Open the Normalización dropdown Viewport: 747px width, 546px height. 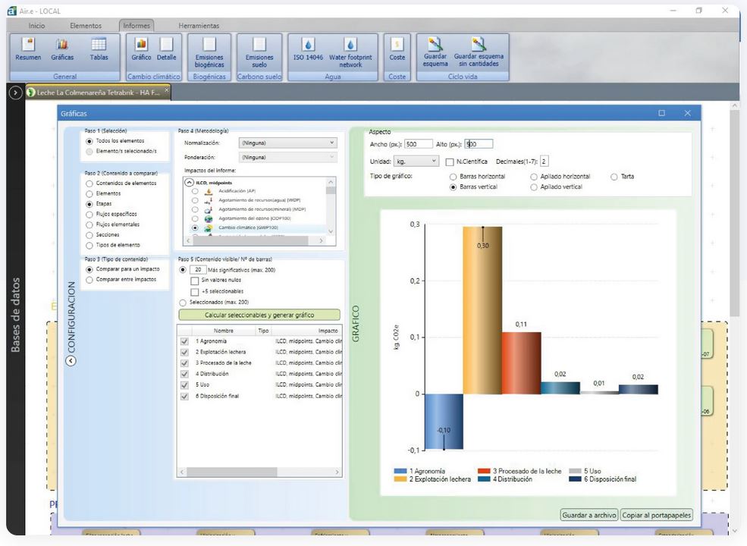(x=287, y=143)
